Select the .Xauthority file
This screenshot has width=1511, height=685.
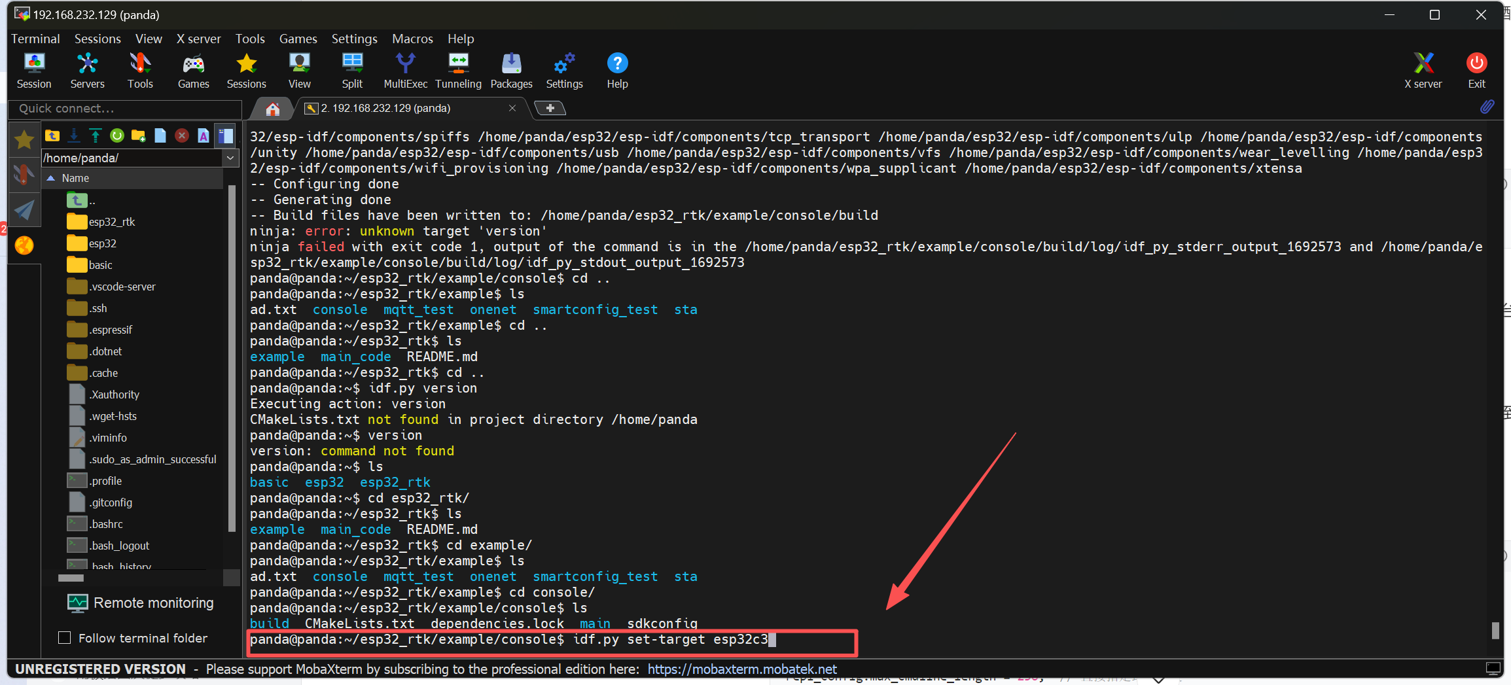coord(103,395)
